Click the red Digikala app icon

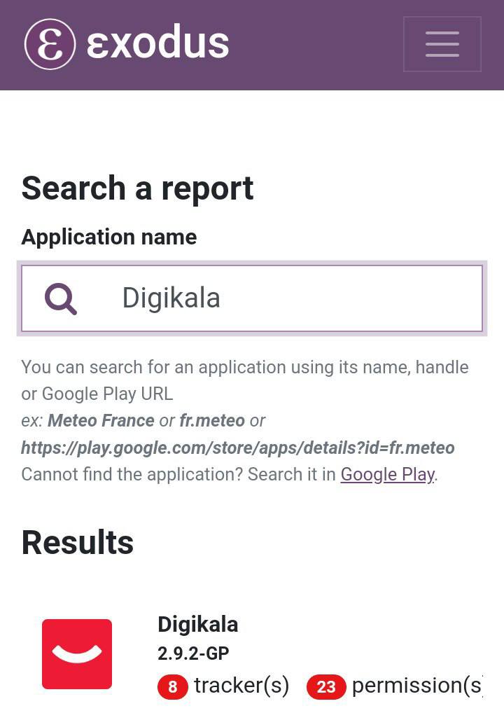pyautogui.click(x=77, y=653)
